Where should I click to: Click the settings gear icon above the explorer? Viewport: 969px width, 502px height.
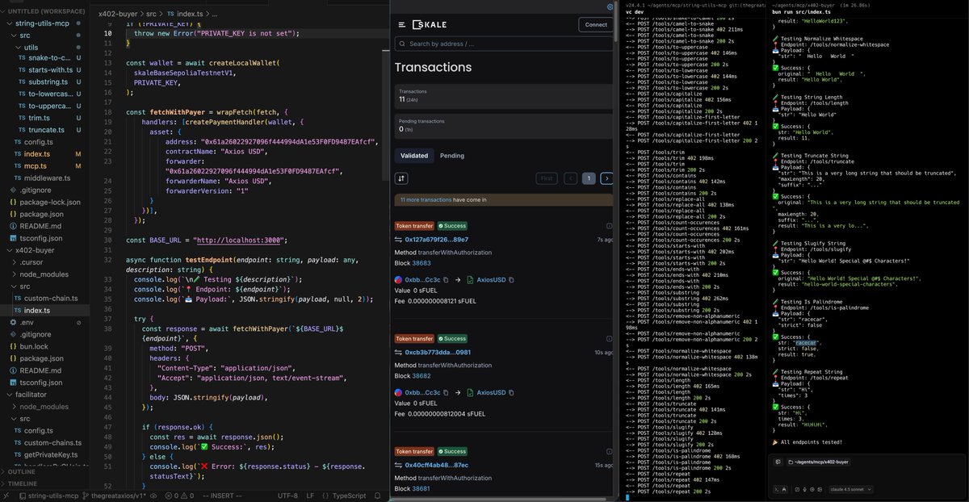pos(610,6)
